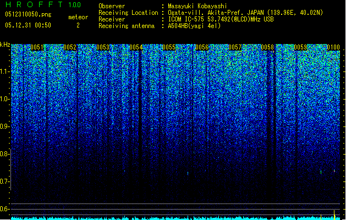Click the Receiving antenna label
This screenshot has width=346, height=220.
(x=127, y=26)
